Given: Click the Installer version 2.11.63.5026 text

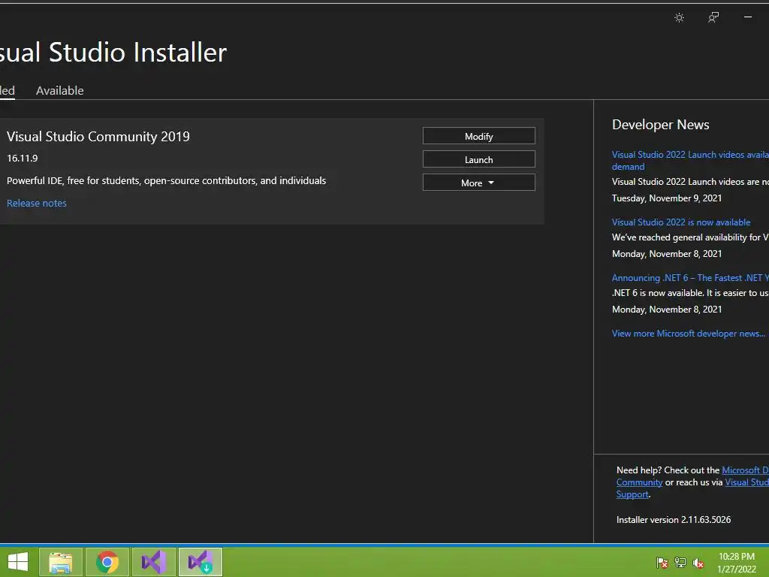Looking at the screenshot, I should pyautogui.click(x=674, y=520).
